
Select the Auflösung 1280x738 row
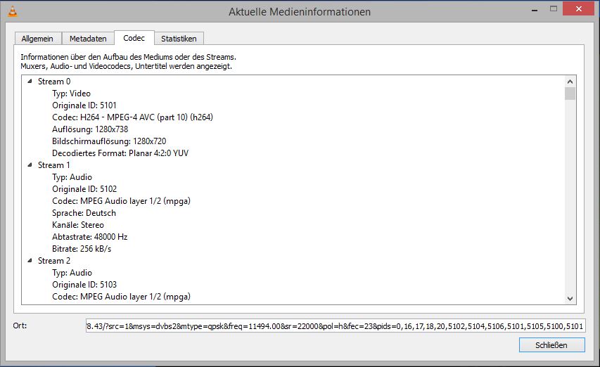click(x=90, y=129)
